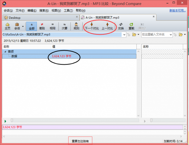Expand the left browse folder dropdown arrow
This screenshot has height=145, width=189.
tap(139, 34)
